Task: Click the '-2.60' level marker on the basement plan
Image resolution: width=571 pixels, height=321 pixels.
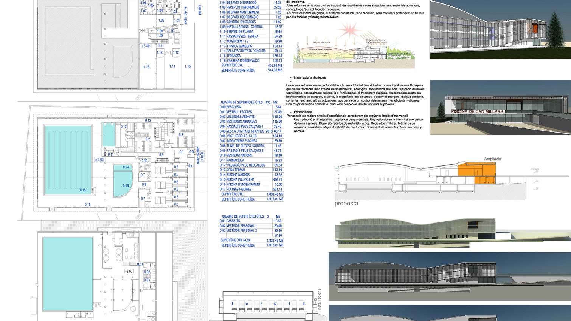Action: coord(129,271)
